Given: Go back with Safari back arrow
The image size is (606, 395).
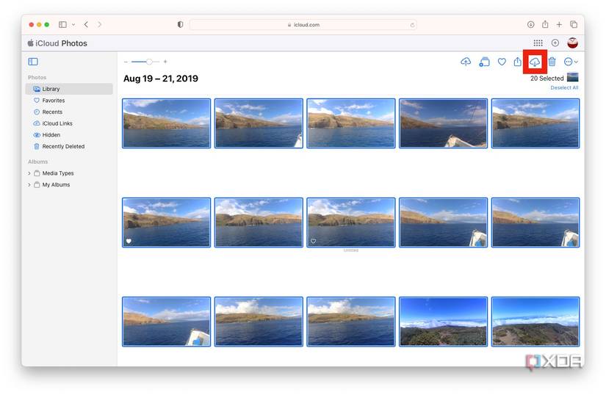Looking at the screenshot, I should click(x=86, y=24).
